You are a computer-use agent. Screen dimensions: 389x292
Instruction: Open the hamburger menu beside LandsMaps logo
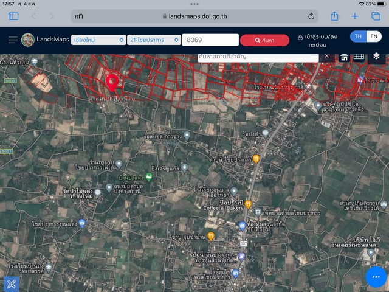pyautogui.click(x=13, y=40)
